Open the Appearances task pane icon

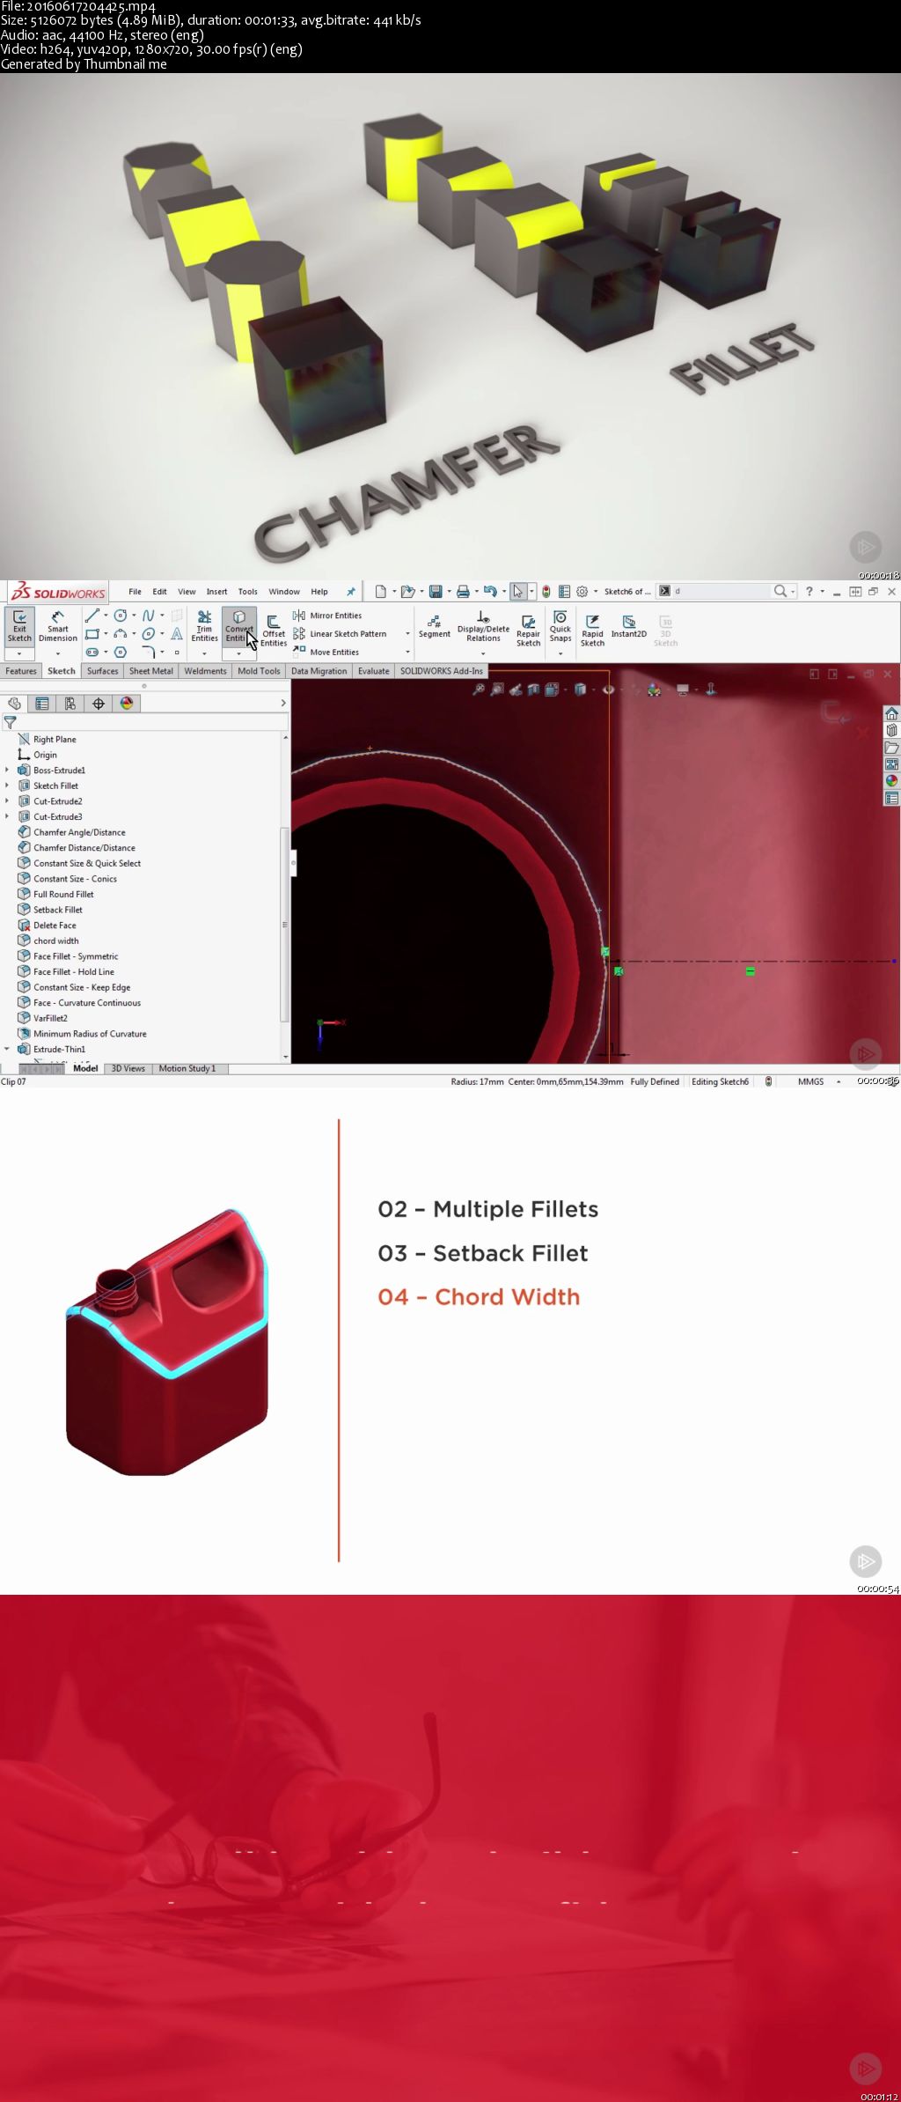tap(891, 781)
